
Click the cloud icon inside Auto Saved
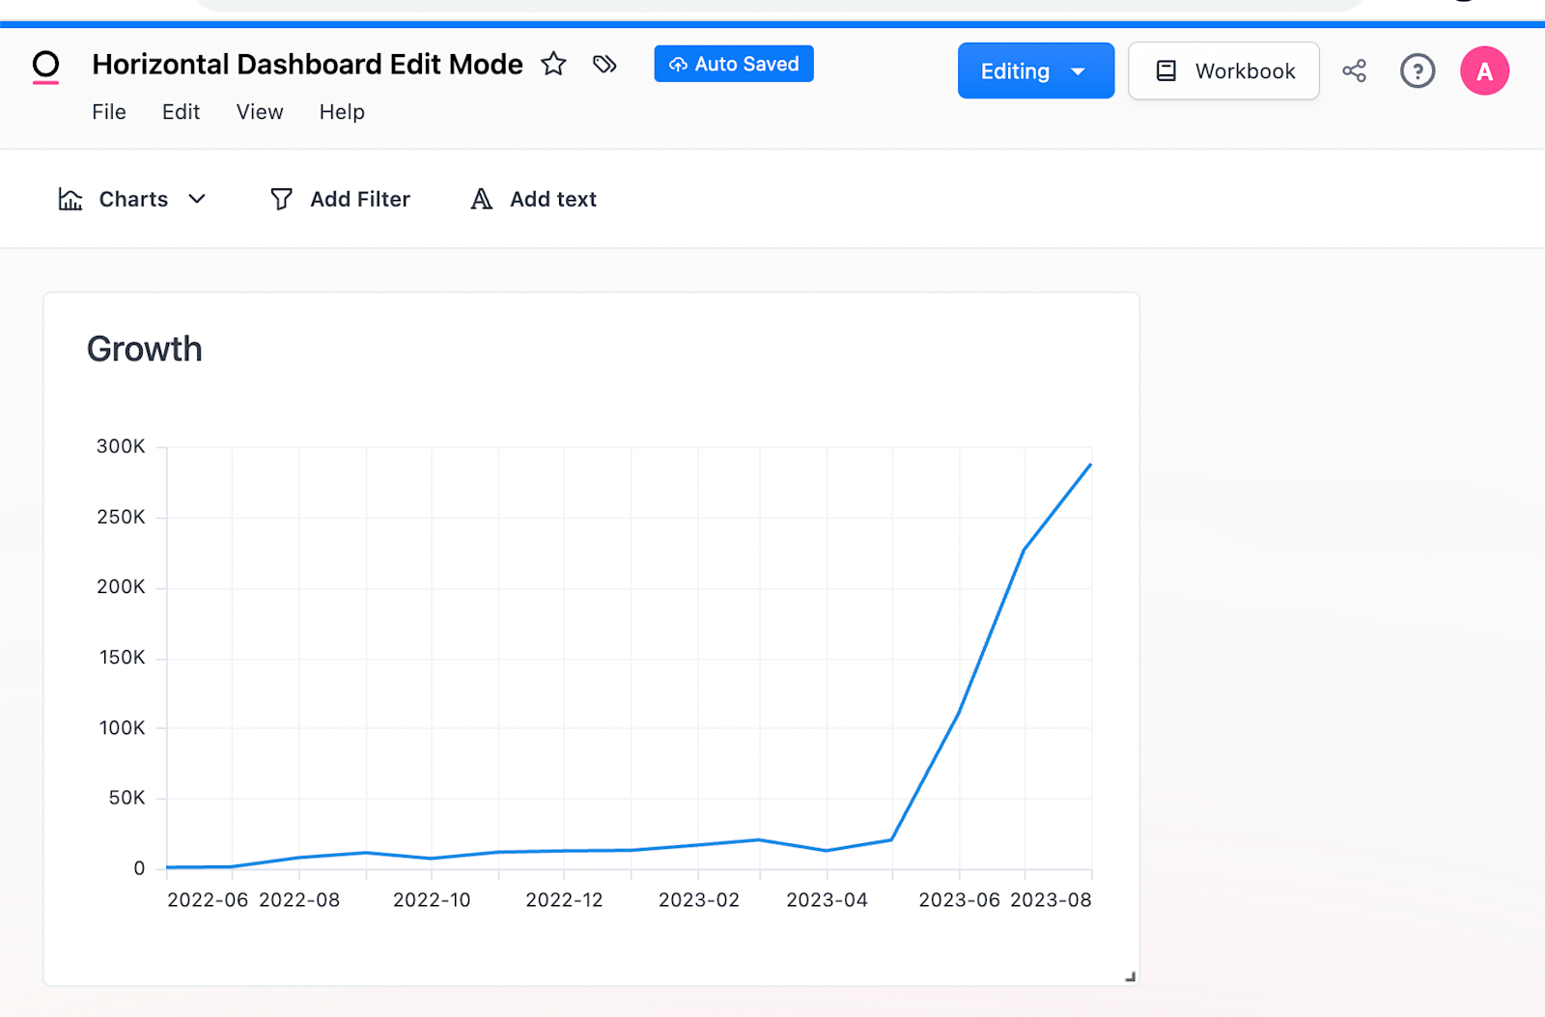point(680,64)
